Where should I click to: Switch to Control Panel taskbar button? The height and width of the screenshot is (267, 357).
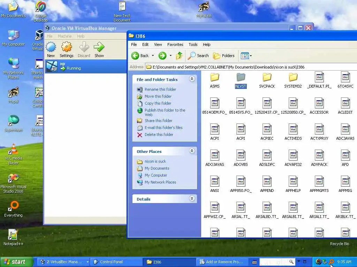point(116,262)
